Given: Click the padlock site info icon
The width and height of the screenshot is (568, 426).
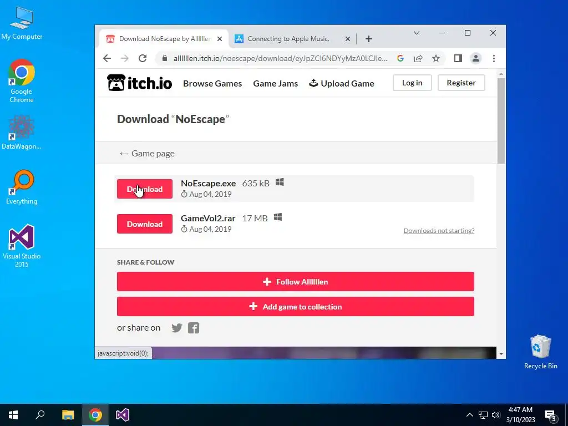Looking at the screenshot, I should pos(165,58).
